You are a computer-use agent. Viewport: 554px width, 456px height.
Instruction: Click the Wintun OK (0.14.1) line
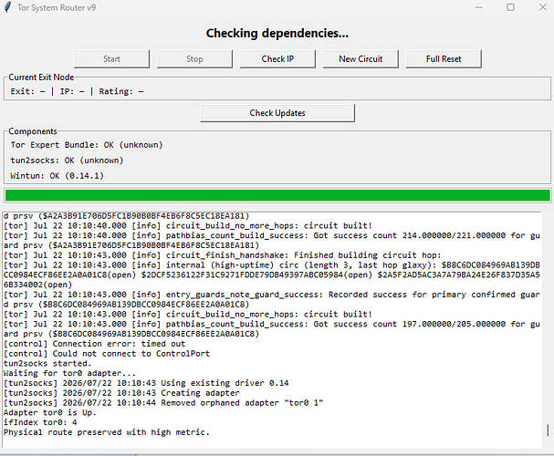click(57, 176)
